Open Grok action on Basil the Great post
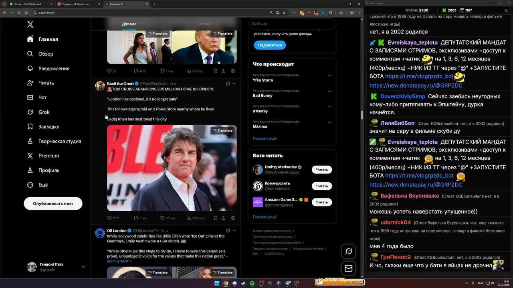 (x=228, y=84)
